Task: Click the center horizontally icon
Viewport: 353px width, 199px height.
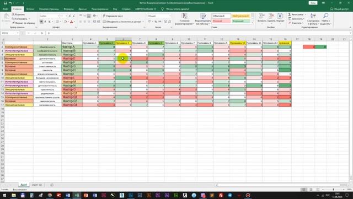Action: point(84,22)
